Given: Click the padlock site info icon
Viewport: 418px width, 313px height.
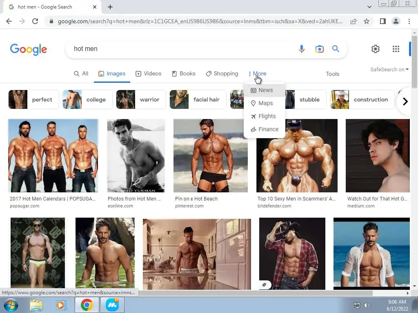Looking at the screenshot, I should (51, 21).
